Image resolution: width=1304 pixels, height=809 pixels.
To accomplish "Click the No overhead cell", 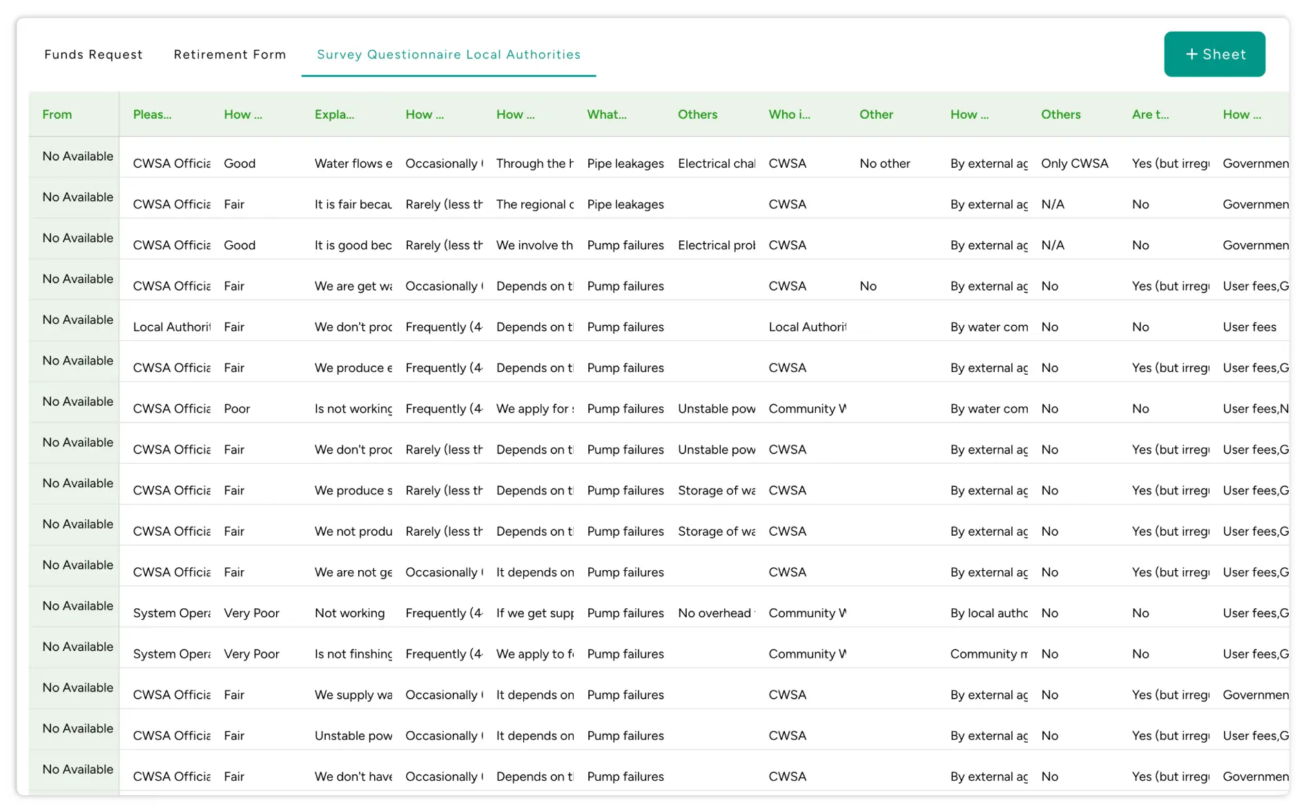I will pos(716,613).
